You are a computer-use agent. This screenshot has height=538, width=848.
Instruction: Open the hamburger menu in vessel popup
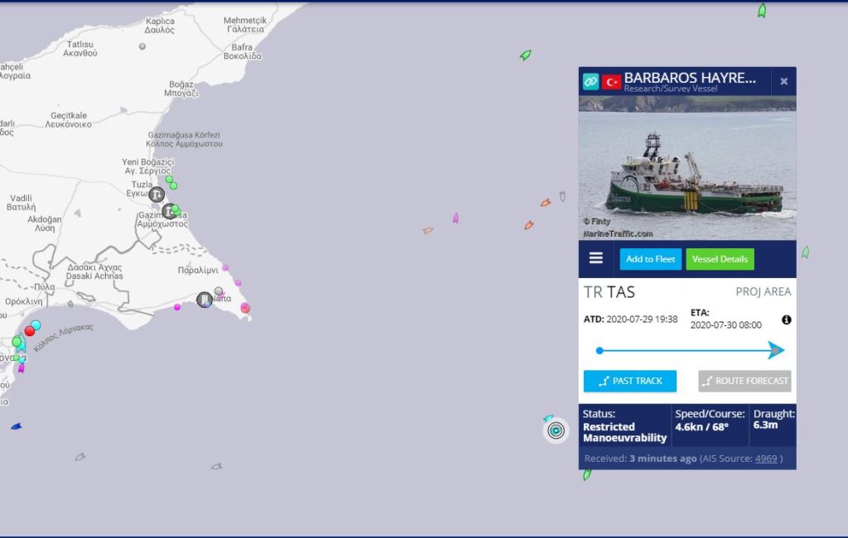click(x=596, y=258)
